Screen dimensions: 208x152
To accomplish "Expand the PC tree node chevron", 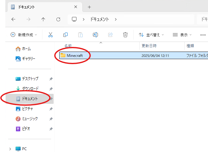I will 10,149.
